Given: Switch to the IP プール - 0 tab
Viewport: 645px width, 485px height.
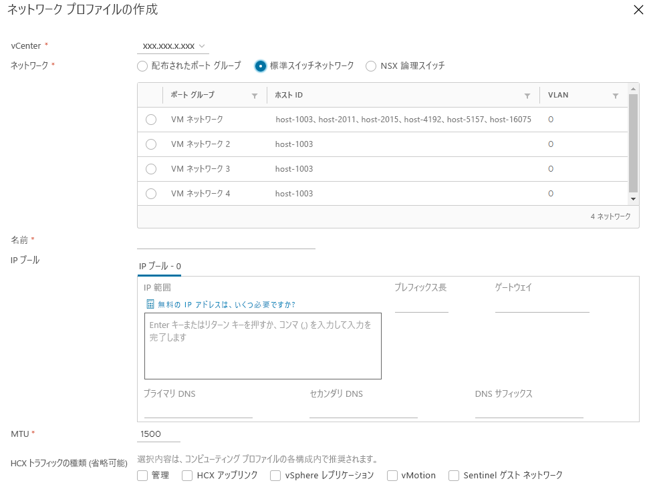Looking at the screenshot, I should tap(160, 267).
